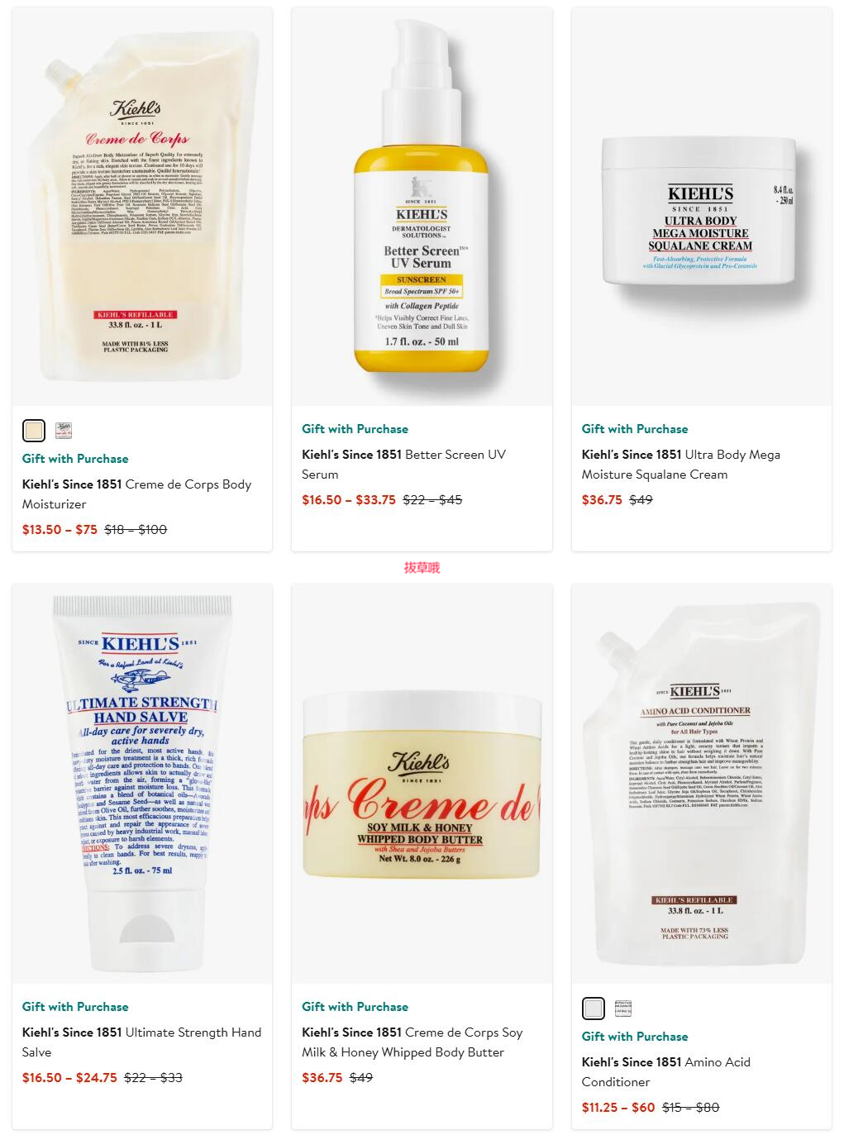This screenshot has height=1135, width=844.
Task: Open Creme de Corps Body Moisturizer product link
Action: [x=136, y=494]
